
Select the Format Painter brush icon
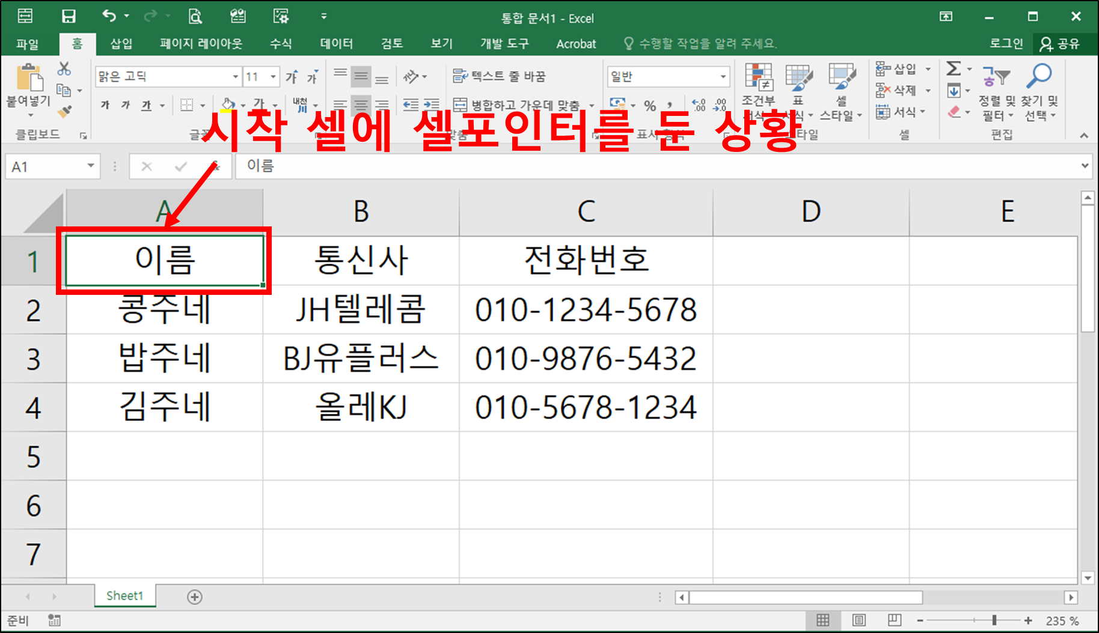pos(63,112)
